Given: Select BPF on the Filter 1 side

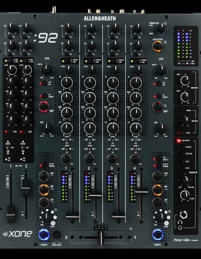Looking at the screenshot, I should pyautogui.click(x=44, y=190).
